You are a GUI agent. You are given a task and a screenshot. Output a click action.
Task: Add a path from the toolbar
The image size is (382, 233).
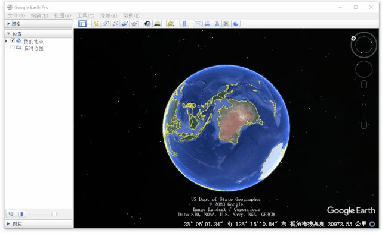click(115, 24)
